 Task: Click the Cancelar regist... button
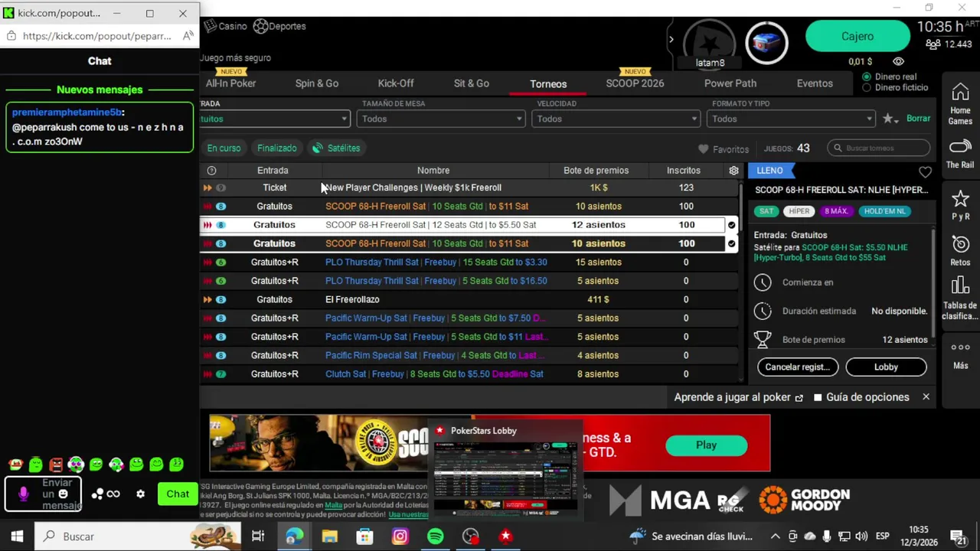[x=798, y=367]
